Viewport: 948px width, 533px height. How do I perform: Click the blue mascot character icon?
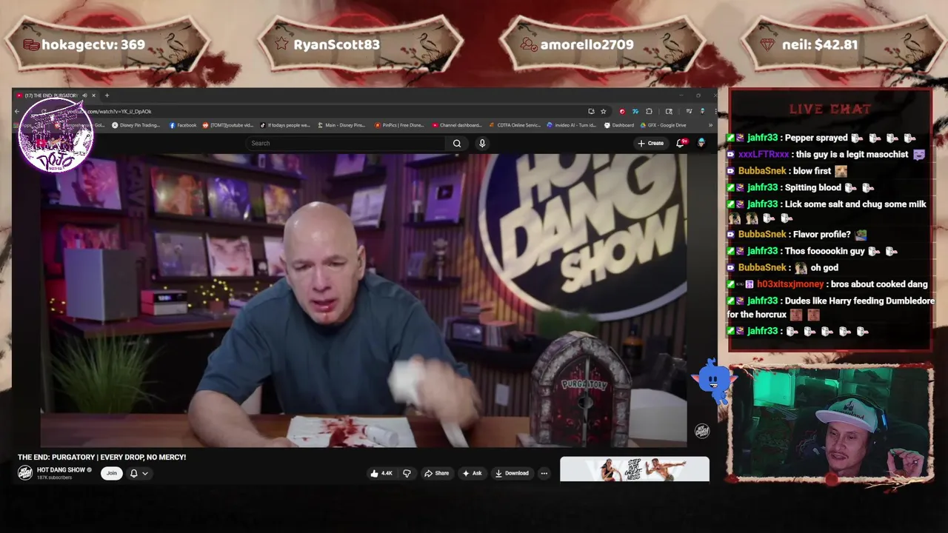coord(713,380)
